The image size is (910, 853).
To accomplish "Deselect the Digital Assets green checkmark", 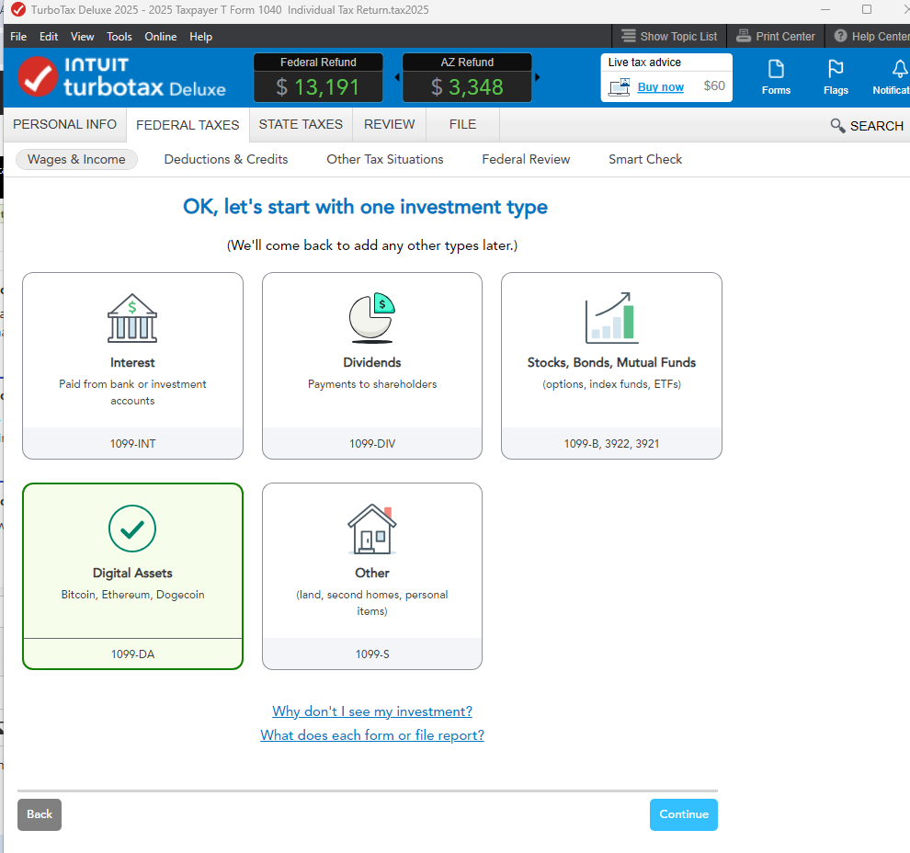I will click(132, 529).
